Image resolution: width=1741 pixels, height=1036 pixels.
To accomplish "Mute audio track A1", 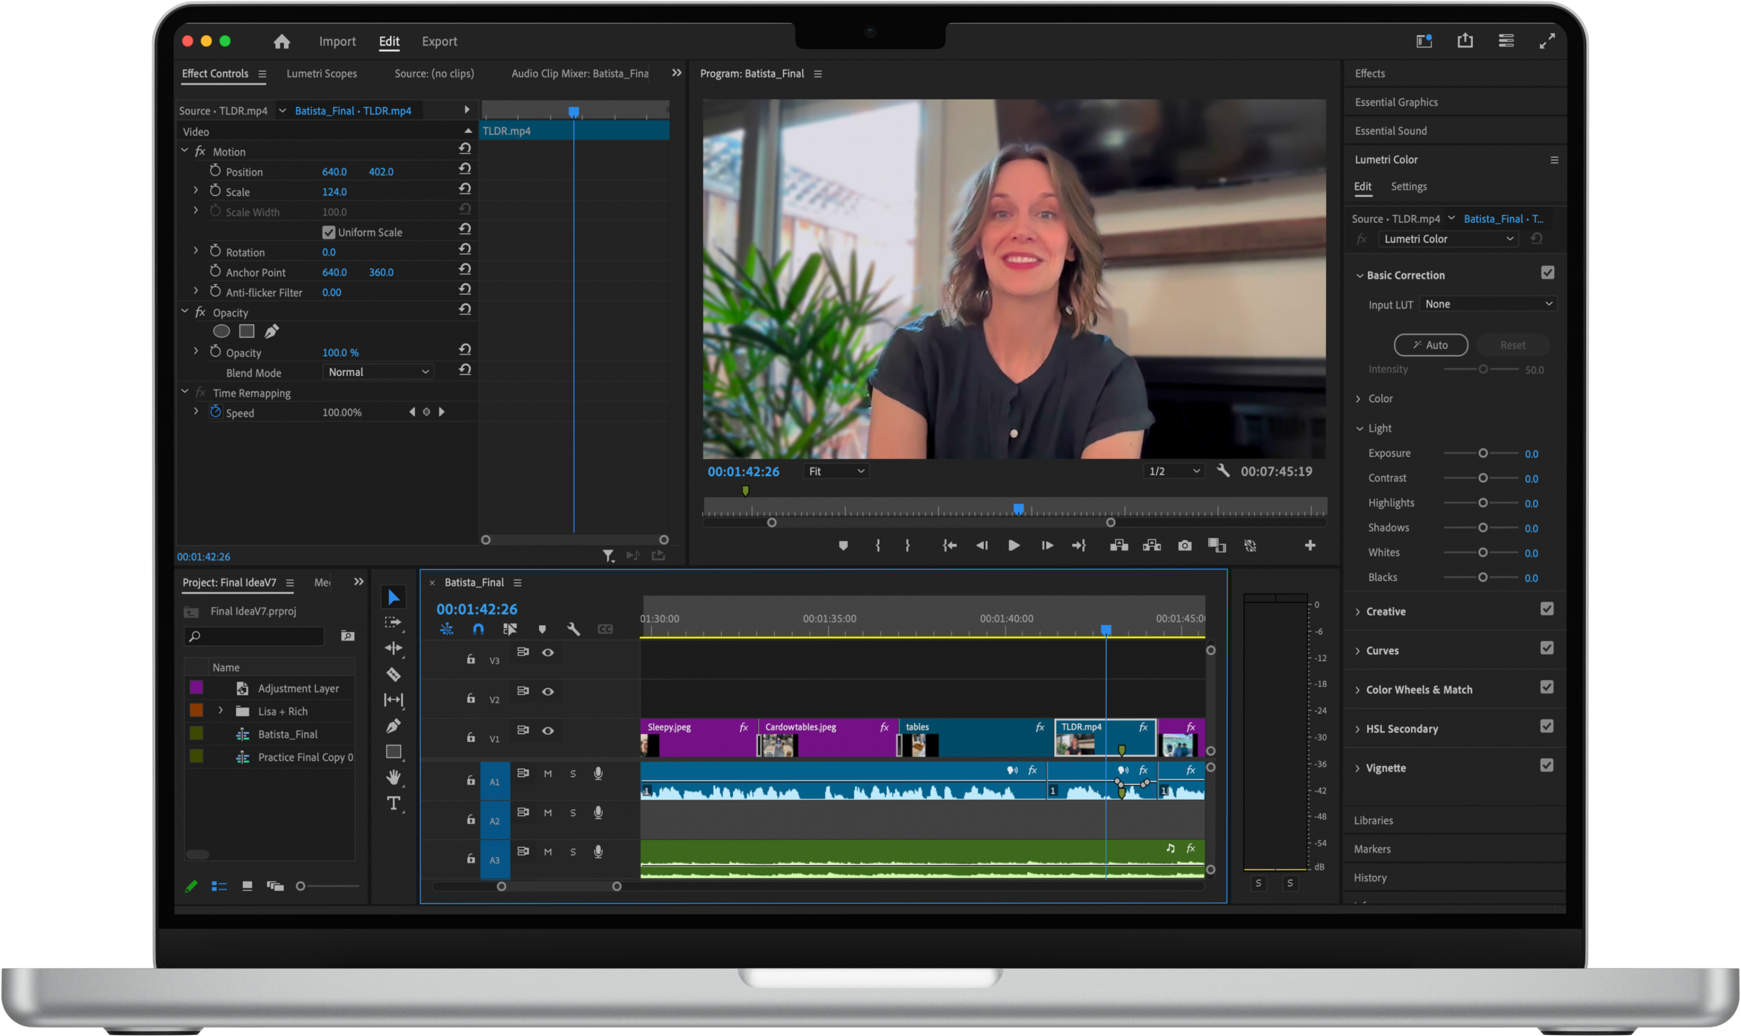I will point(548,774).
